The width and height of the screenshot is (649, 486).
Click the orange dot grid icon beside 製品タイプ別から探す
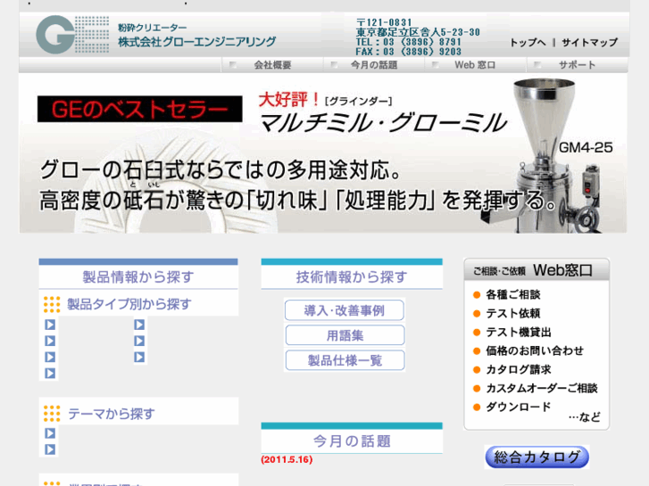click(x=52, y=304)
